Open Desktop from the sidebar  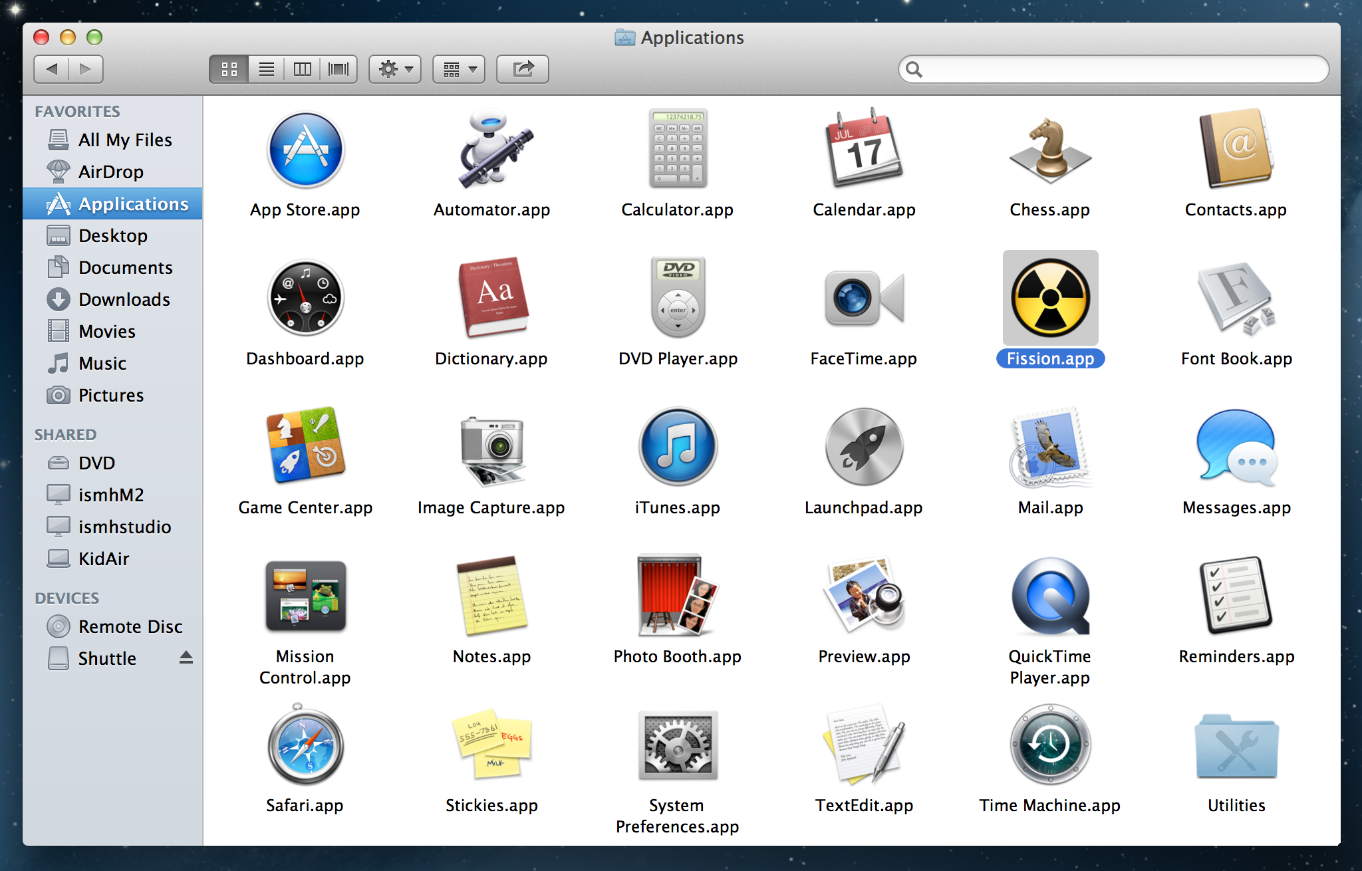pyautogui.click(x=112, y=235)
